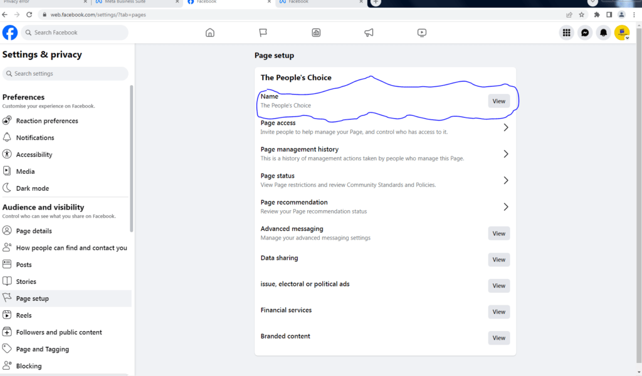Open the Chrome profile icon

(x=621, y=15)
